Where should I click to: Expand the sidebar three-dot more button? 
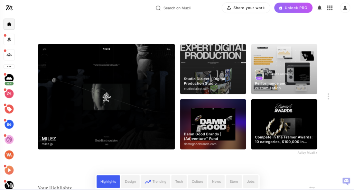pos(9,66)
